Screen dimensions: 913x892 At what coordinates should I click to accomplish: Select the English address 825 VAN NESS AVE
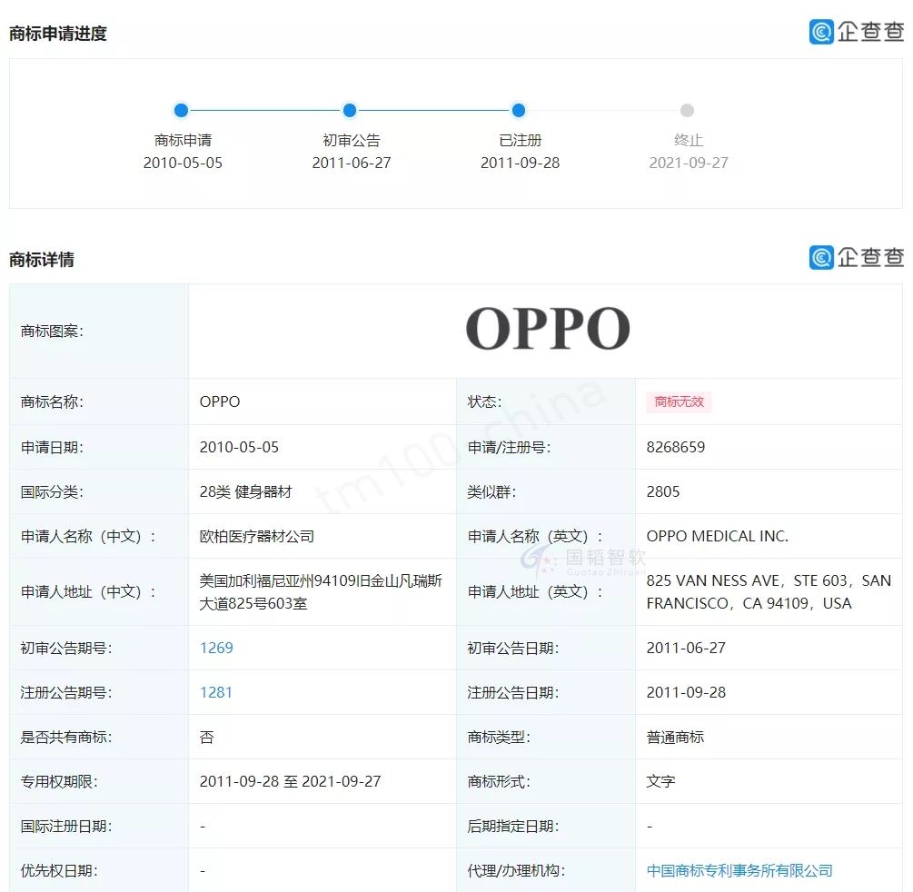coord(769,592)
